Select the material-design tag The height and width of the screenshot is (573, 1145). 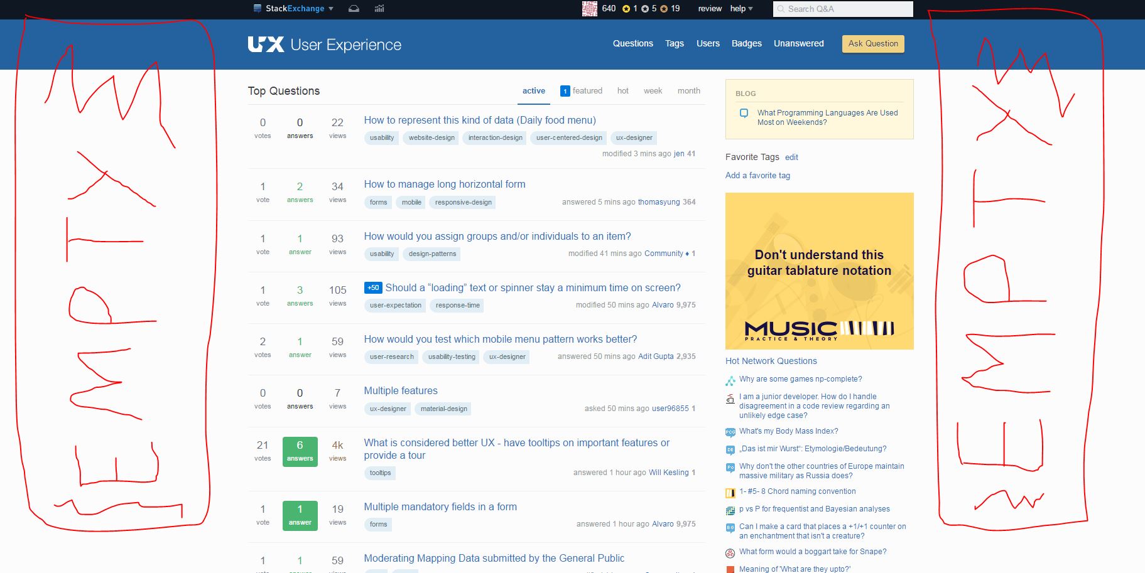pos(444,409)
